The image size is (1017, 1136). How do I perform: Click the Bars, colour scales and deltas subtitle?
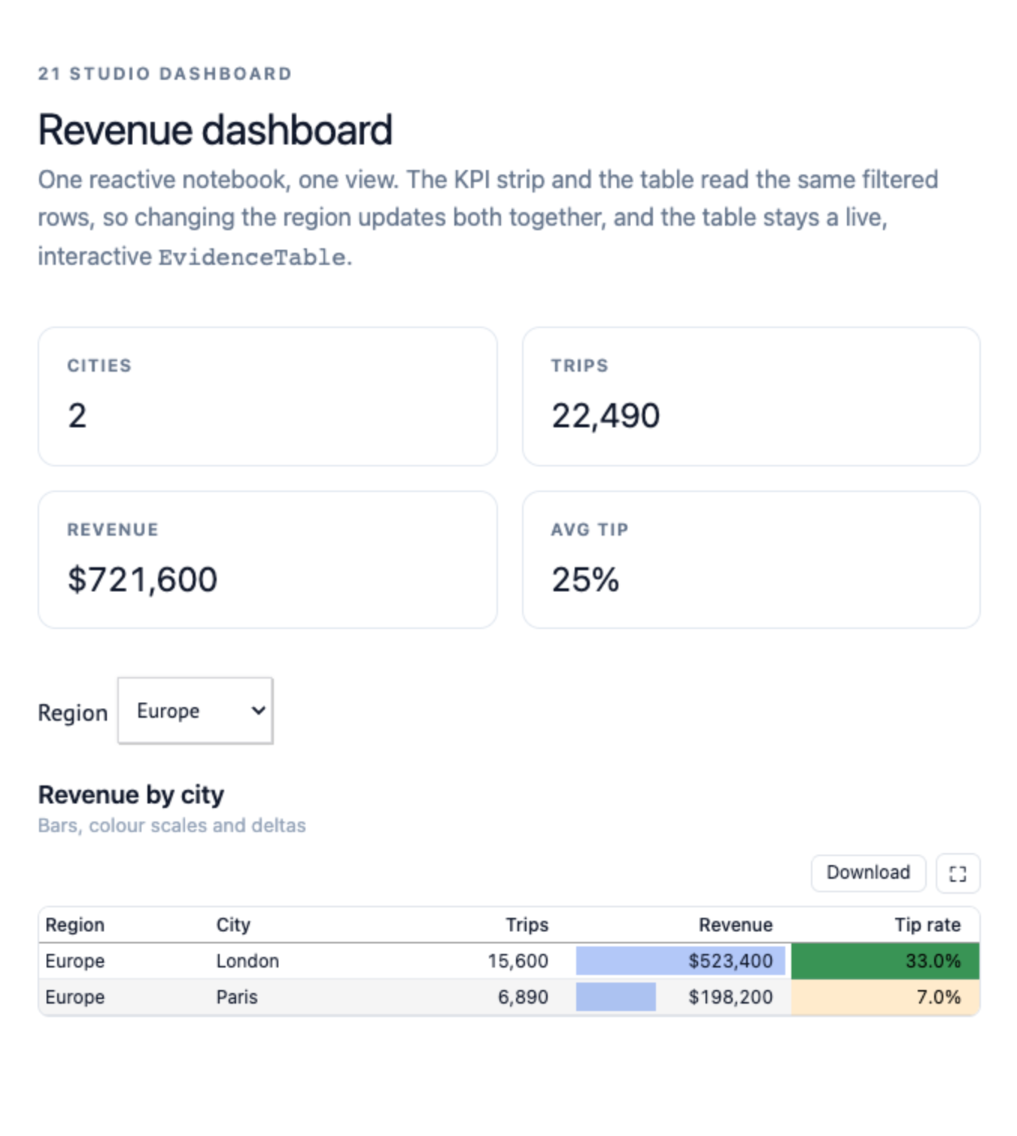[172, 825]
